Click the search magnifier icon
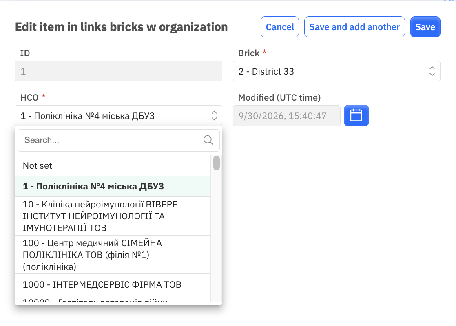The height and width of the screenshot is (326, 456). click(x=208, y=140)
